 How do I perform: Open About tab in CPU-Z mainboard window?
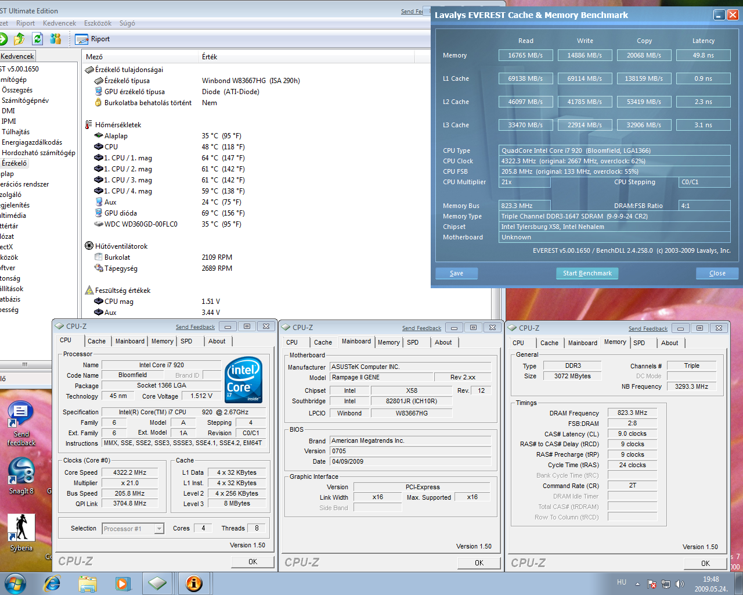tap(443, 343)
